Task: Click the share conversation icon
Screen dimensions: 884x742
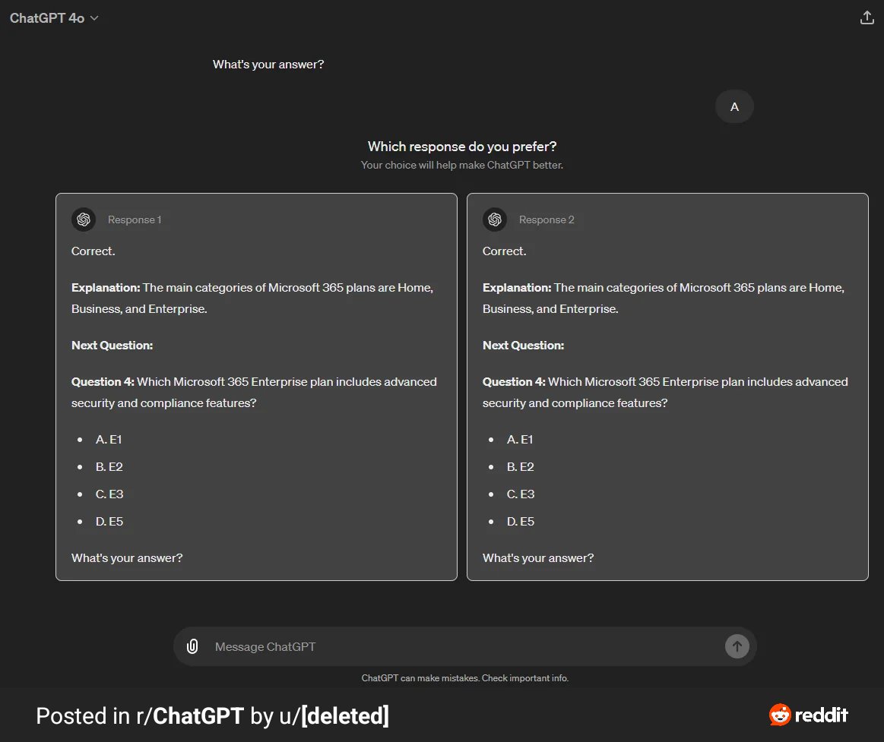Action: tap(867, 18)
